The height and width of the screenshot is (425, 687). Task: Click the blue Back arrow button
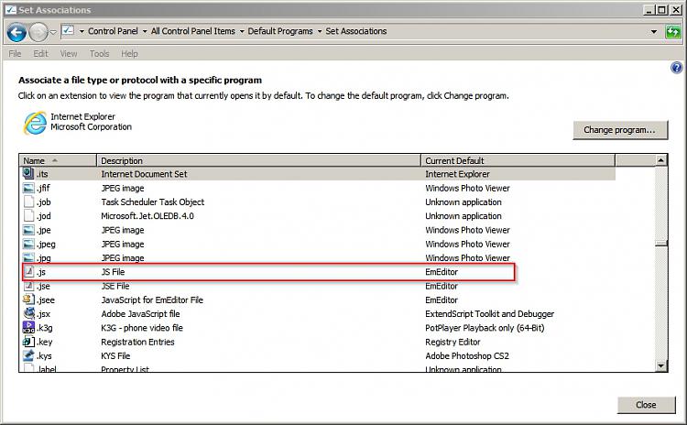16,32
